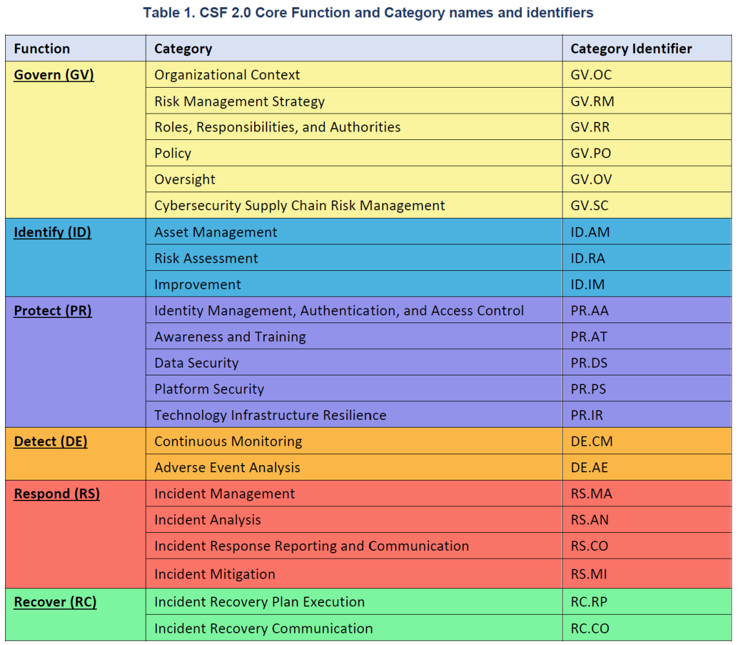Select the Risk Management Strategy row
Viewport: 738px width, 645px height.
click(439, 101)
